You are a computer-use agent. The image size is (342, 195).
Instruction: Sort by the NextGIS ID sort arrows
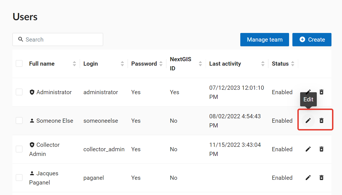tap(200, 64)
